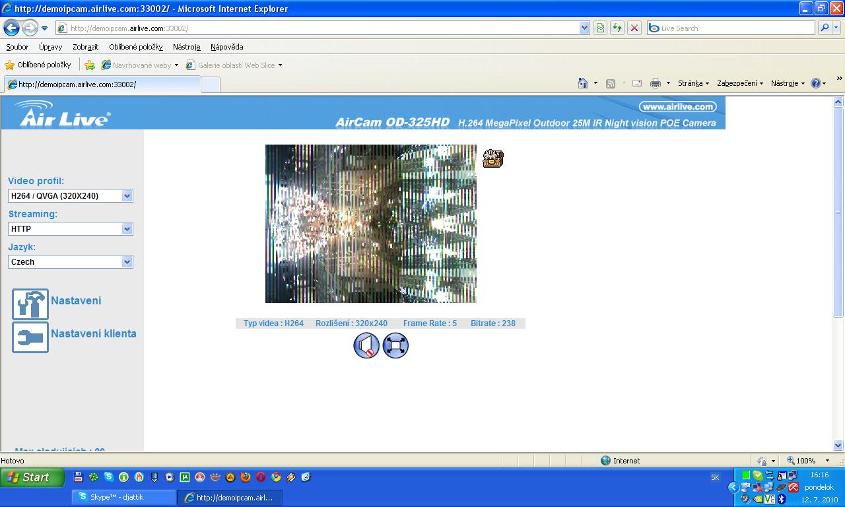The width and height of the screenshot is (845, 507).
Task: Click the Print icon on the toolbar
Action: coord(656,83)
